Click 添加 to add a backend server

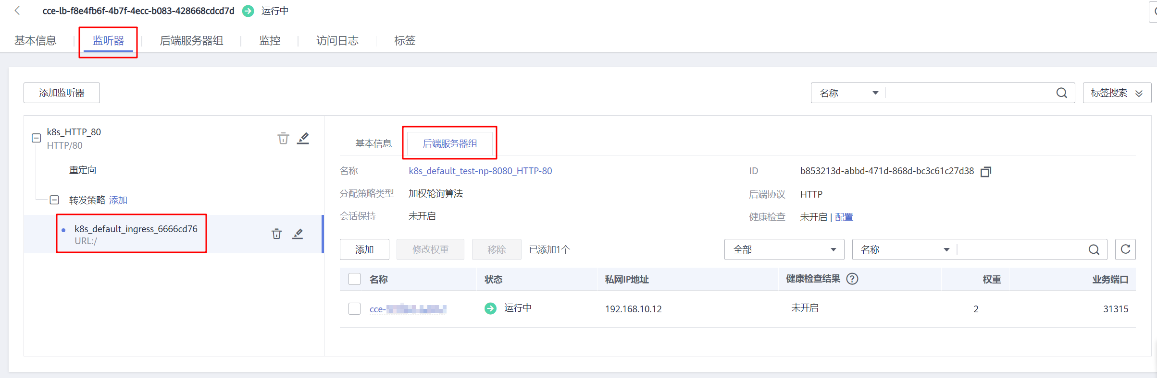click(364, 249)
